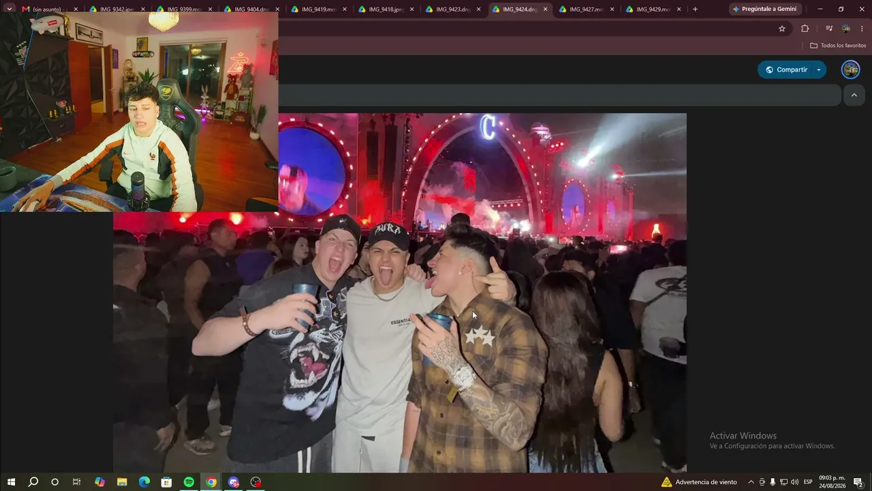Launch Microsoft Edge from the taskbar

(144, 482)
